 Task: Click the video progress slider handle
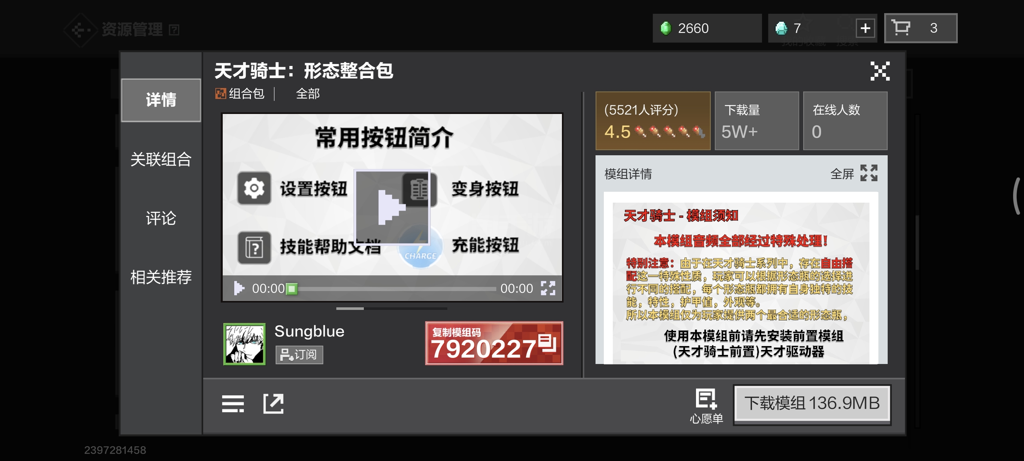292,288
